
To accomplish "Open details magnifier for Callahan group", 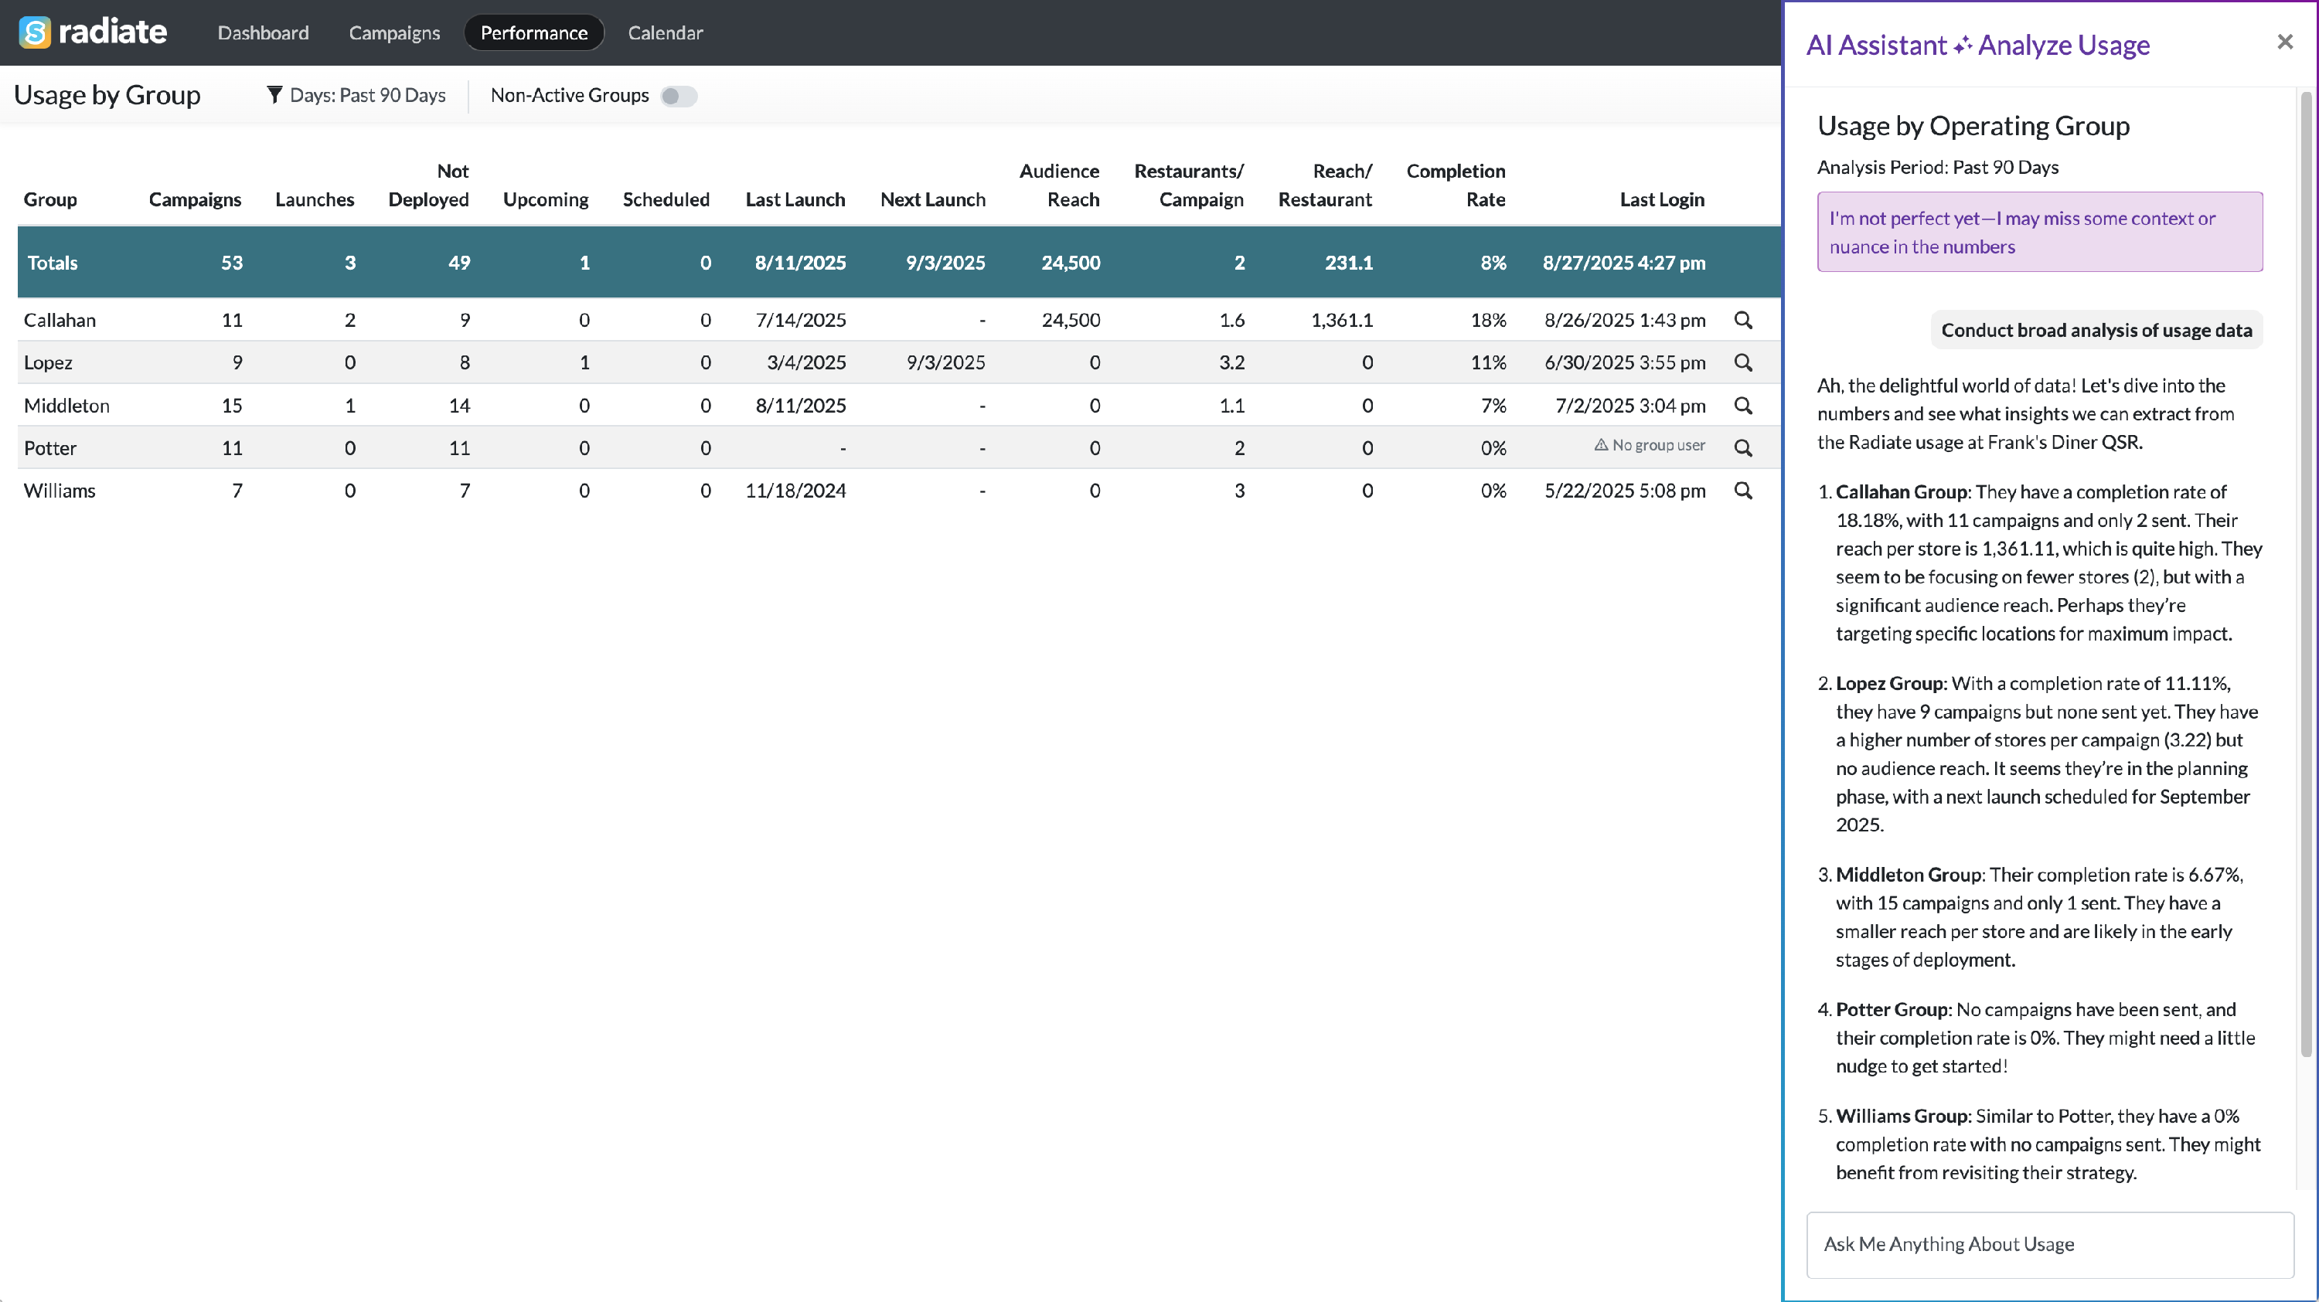I will click(x=1743, y=321).
